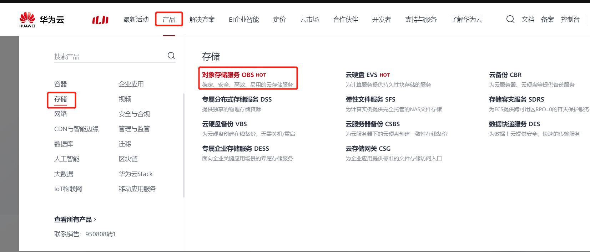The width and height of the screenshot is (590, 252).
Task: Open 专属分布式存储服务 DSS product
Action: [237, 99]
